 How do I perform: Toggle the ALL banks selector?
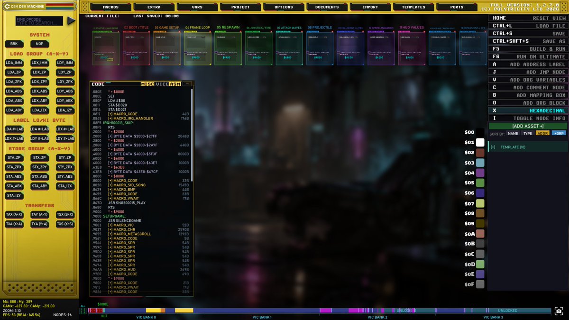pos(83,306)
